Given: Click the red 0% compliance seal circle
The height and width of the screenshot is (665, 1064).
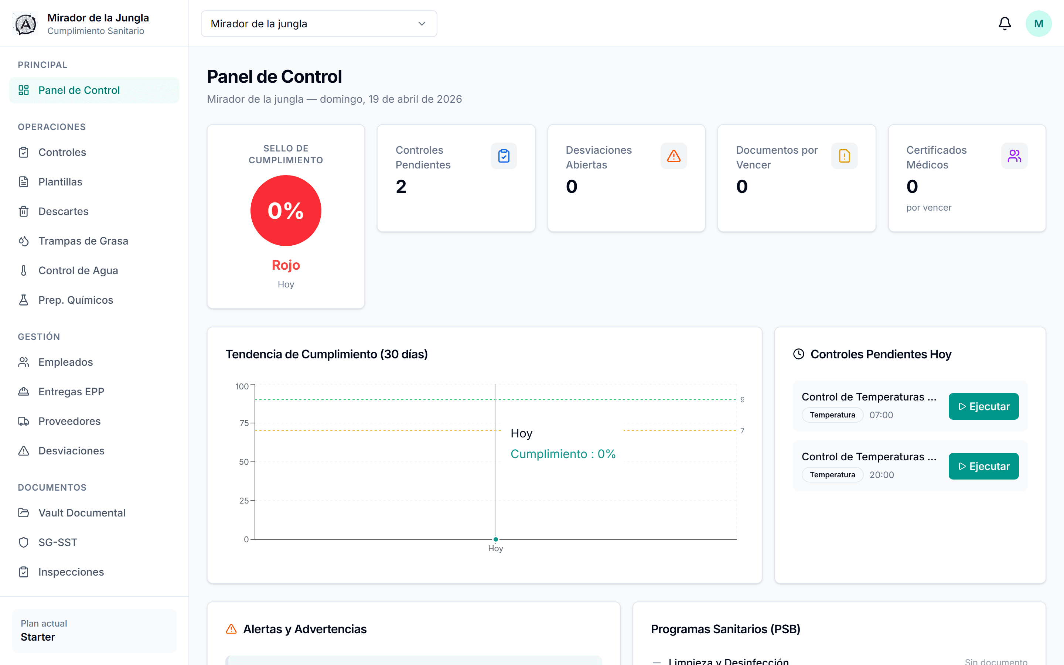Looking at the screenshot, I should click(286, 211).
